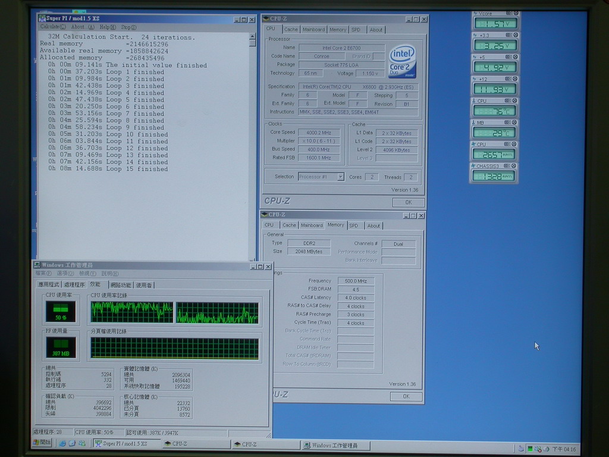
Task: Open Task Manager 檔案(F) menu
Action: (43, 273)
